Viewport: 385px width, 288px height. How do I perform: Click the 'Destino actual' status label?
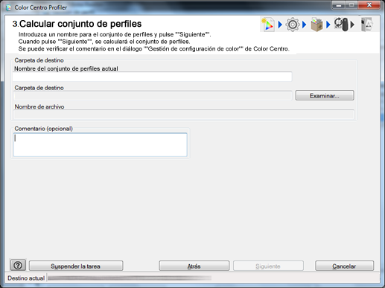[x=26, y=278]
